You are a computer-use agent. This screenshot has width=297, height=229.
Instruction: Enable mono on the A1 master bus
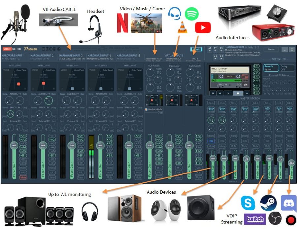pyautogui.click(x=212, y=136)
